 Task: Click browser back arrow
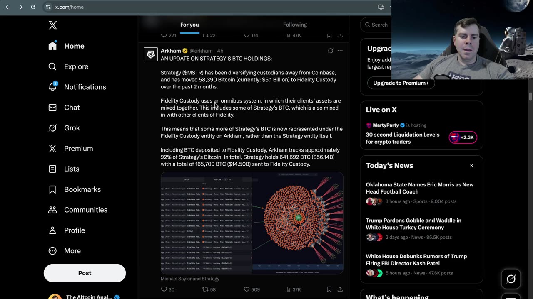pos(7,7)
